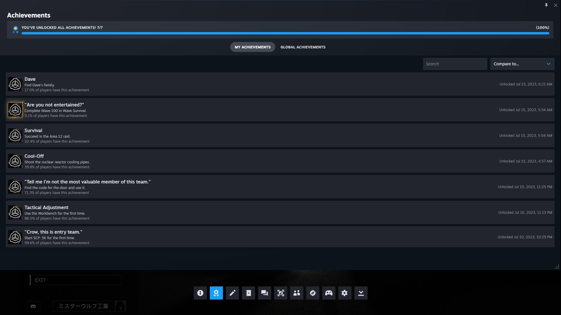Click the Dave achievement row
Screen dimensions: 561x315
tap(280, 84)
